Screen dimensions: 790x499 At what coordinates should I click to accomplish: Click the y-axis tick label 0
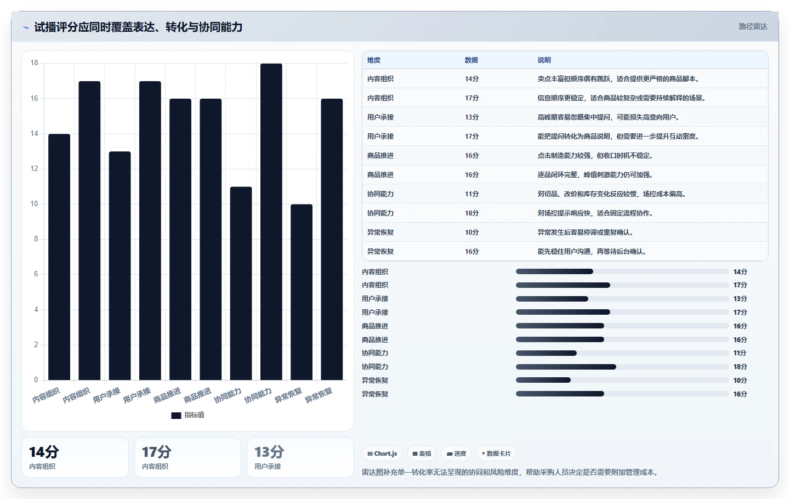pos(36,380)
